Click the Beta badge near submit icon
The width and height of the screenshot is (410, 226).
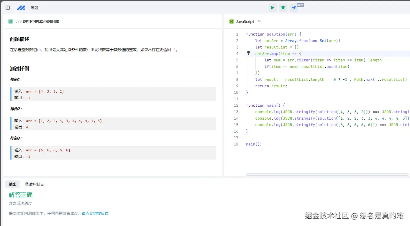tap(300, 5)
